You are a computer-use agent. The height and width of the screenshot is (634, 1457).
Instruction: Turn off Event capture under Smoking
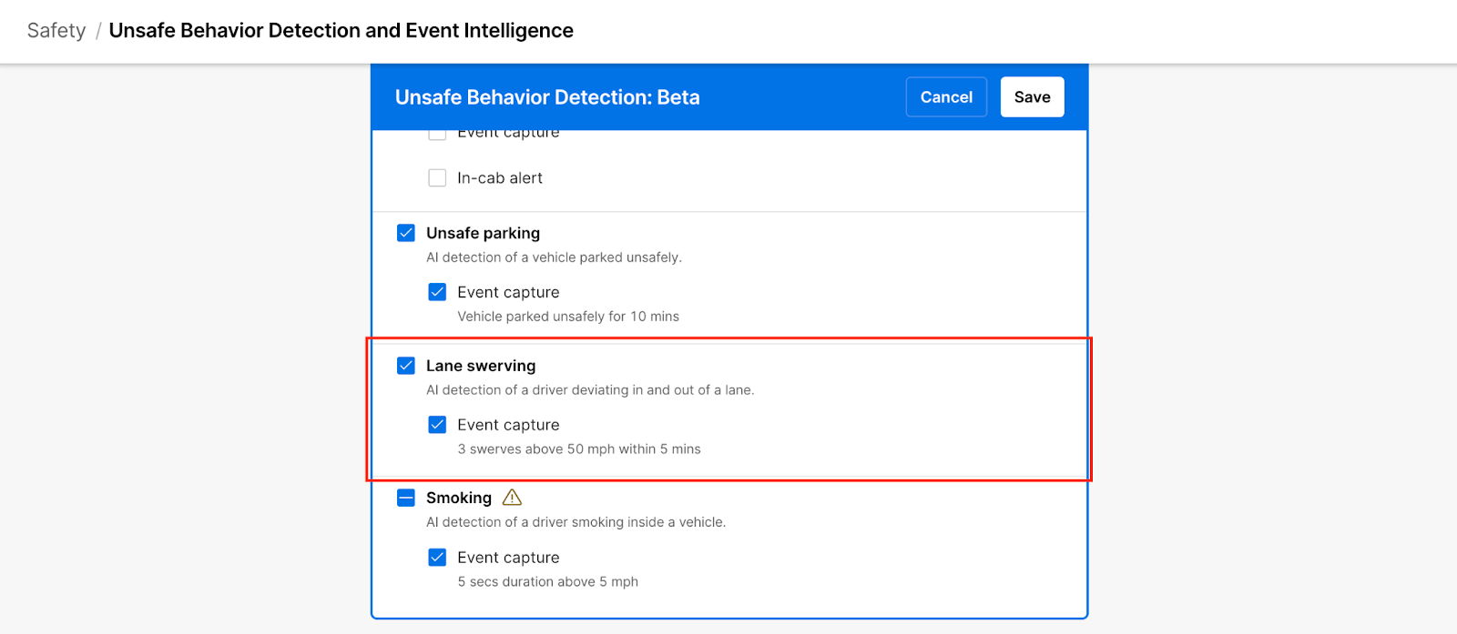pos(437,558)
